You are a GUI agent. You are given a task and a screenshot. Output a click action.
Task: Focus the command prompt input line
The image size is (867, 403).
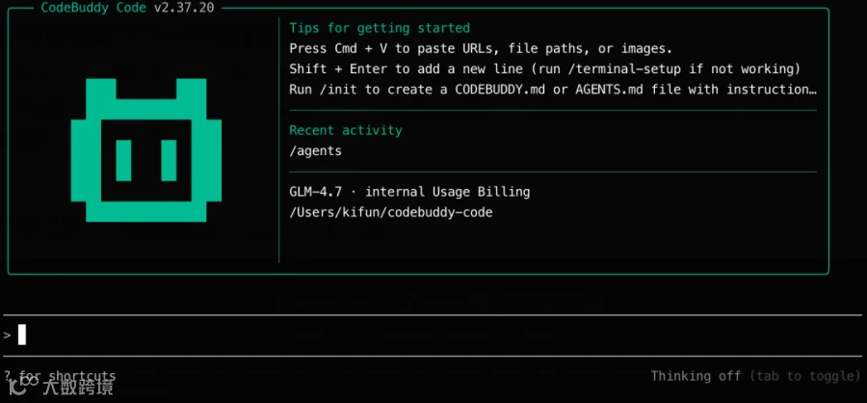(433, 335)
